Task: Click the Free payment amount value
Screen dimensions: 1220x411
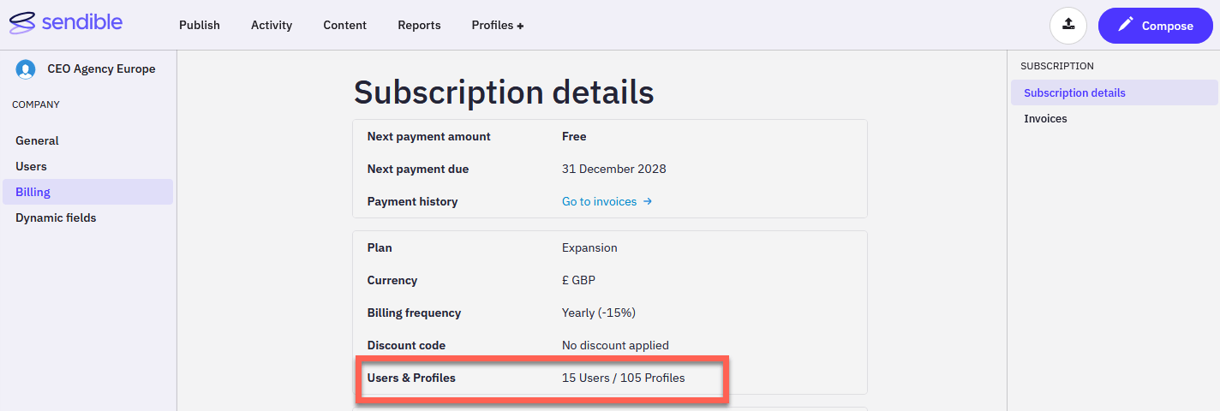Action: 574,136
